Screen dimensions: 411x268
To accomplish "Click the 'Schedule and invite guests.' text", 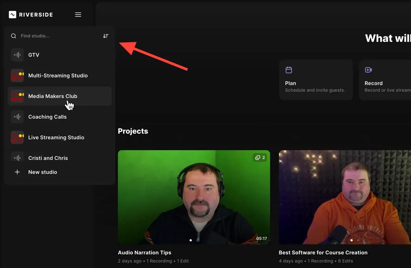I will pyautogui.click(x=315, y=90).
